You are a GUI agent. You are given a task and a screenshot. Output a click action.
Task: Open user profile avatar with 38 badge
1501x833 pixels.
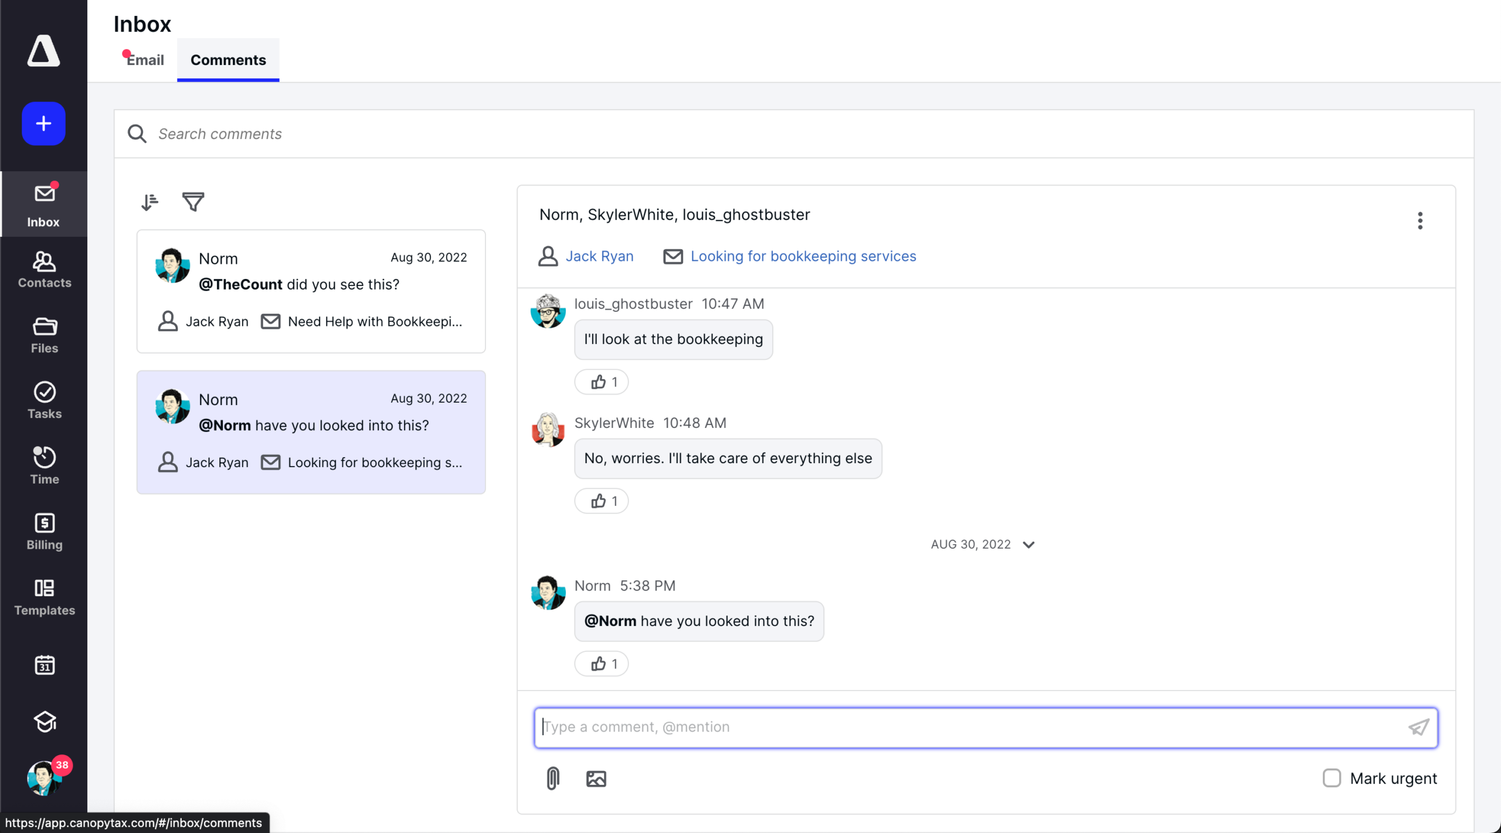point(44,778)
